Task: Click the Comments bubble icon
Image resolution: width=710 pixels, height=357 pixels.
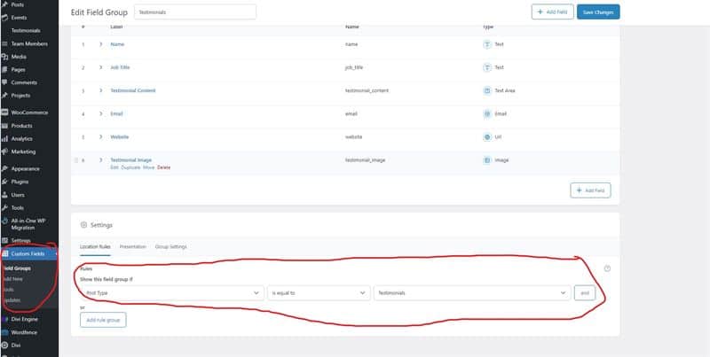Action: 5,82
